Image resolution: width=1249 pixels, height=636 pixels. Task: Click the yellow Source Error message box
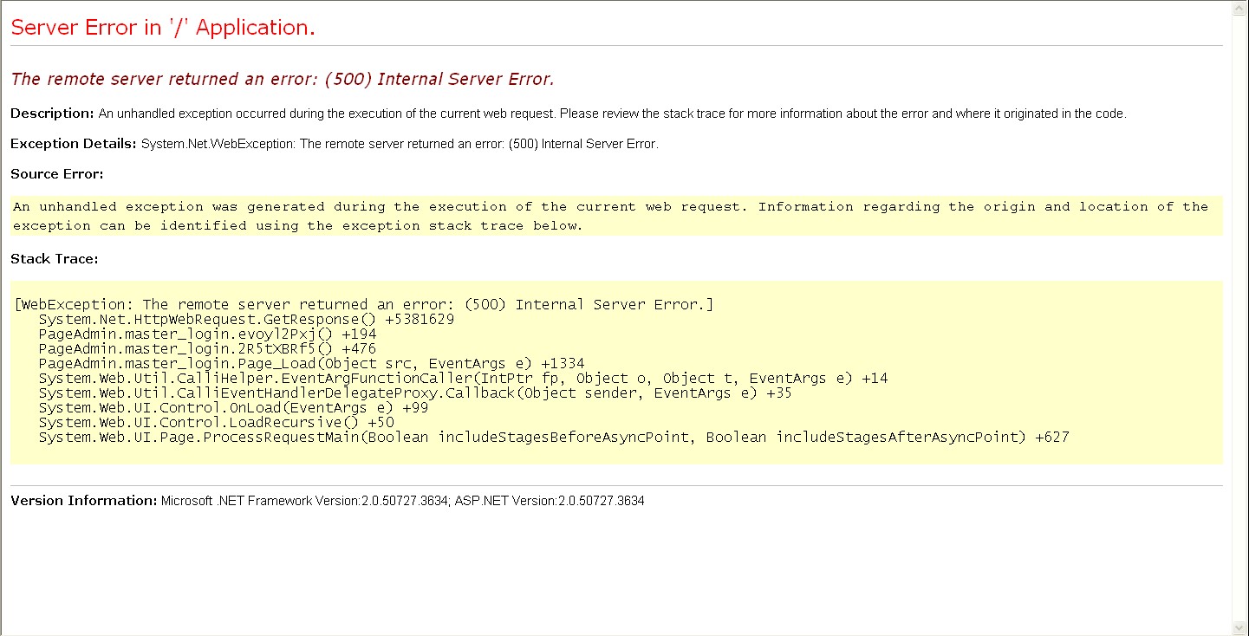(x=615, y=216)
